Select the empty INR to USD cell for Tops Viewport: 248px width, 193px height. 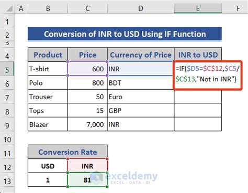[x=198, y=110]
